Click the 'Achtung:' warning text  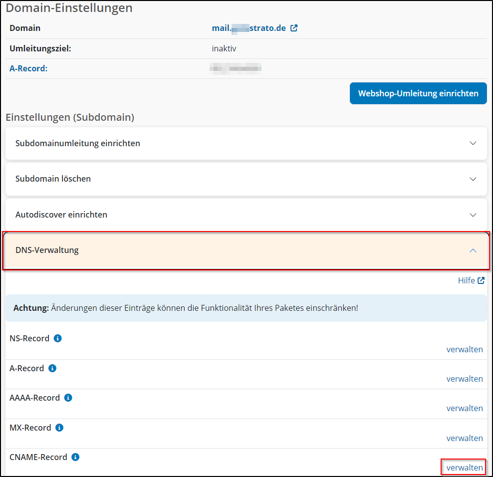[x=31, y=308]
